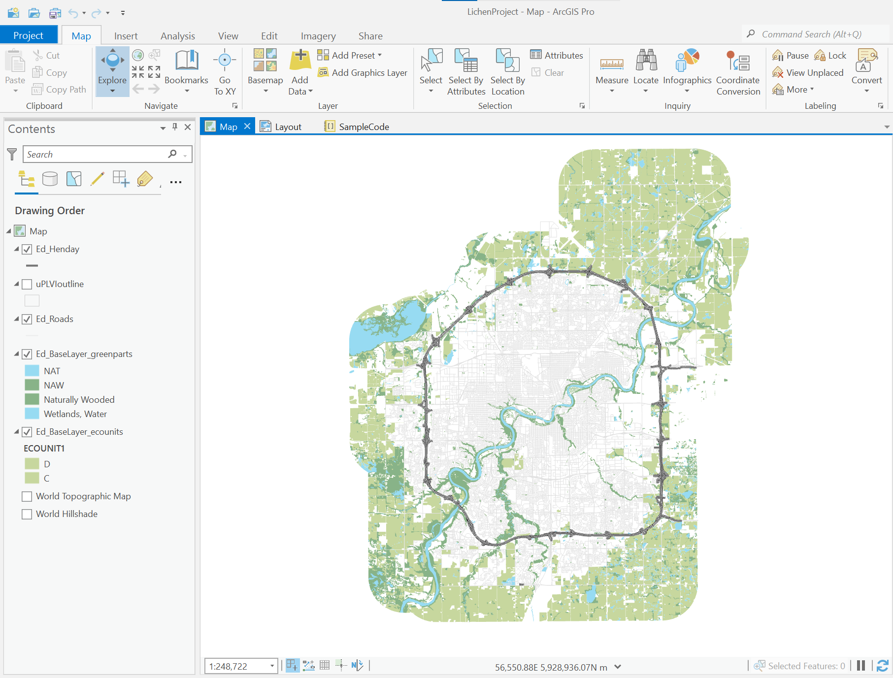Image resolution: width=893 pixels, height=678 pixels.
Task: Open Select By Location
Action: pyautogui.click(x=508, y=71)
